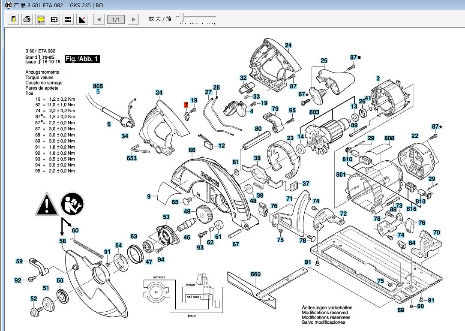Select part number 26 label
The height and width of the screenshot is (331, 465).
362,101
